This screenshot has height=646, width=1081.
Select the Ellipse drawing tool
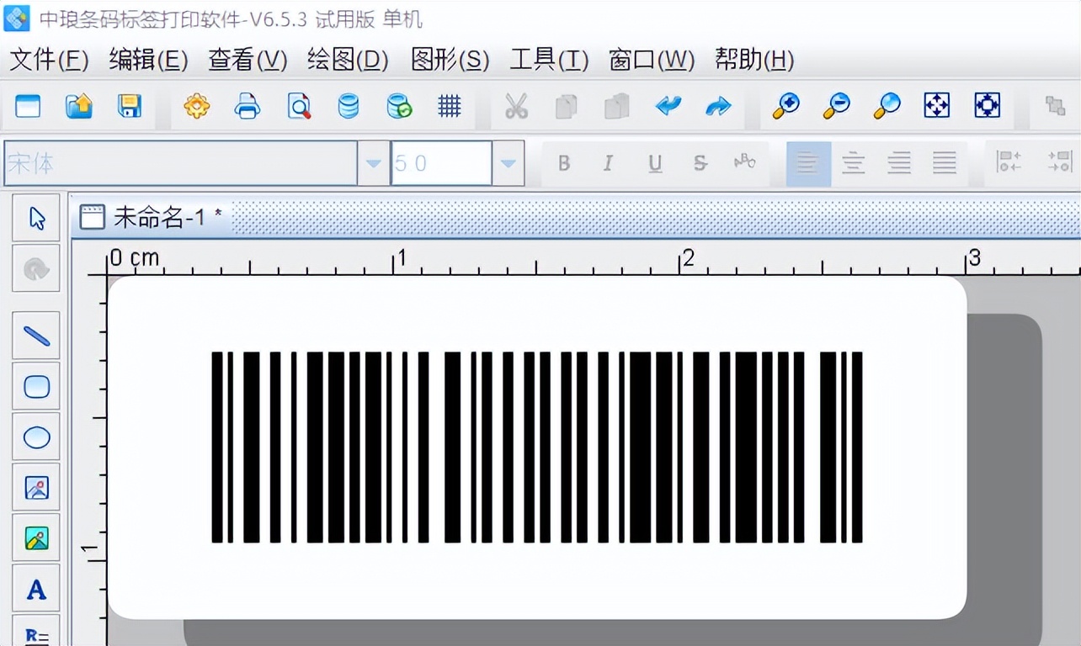click(36, 437)
